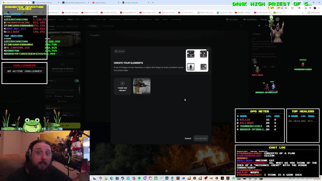The image size is (322, 181).
Task: Open Copilot from the taskbar
Action: 100,178
